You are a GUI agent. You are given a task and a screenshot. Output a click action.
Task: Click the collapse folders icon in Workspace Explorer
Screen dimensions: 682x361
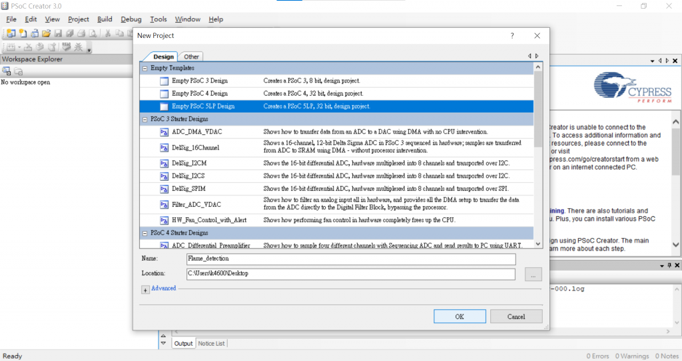tap(18, 71)
